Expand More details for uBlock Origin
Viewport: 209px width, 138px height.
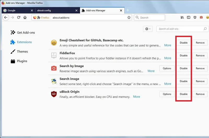[x=136, y=97]
